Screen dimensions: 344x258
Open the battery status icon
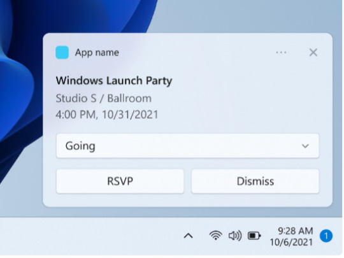point(254,236)
